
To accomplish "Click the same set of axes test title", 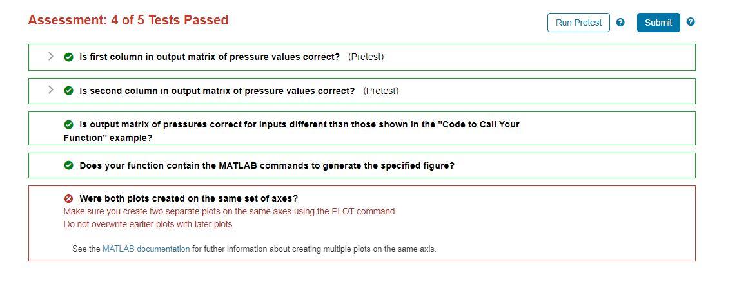I will pos(188,198).
